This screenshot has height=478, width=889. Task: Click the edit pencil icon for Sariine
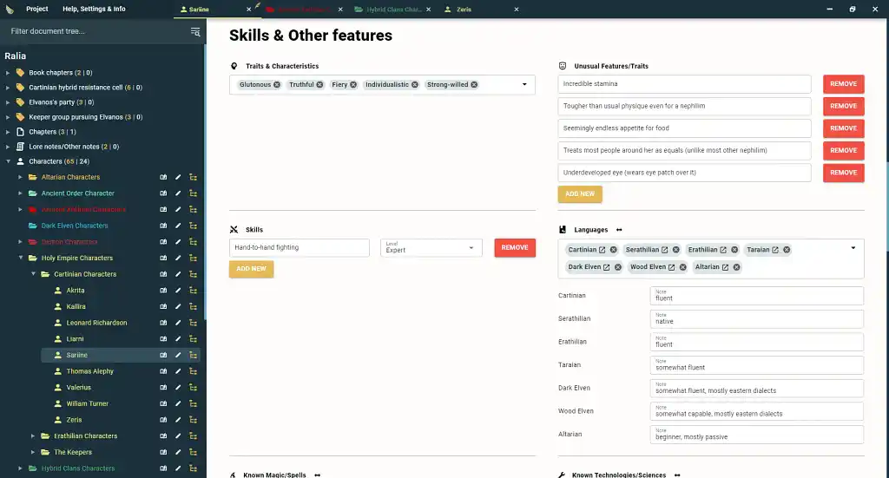pyautogui.click(x=178, y=355)
